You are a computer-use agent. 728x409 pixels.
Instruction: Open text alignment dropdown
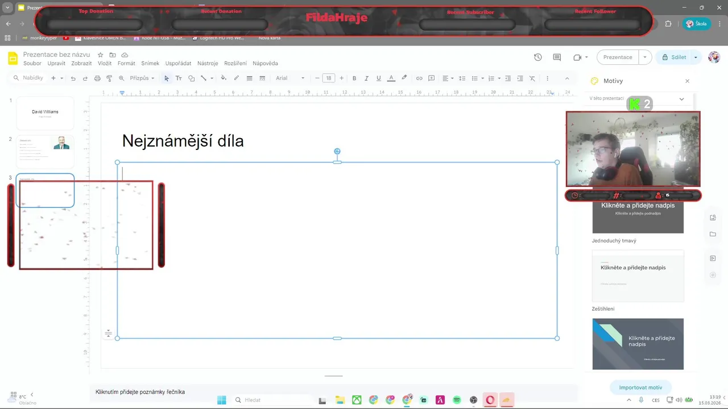pos(448,78)
